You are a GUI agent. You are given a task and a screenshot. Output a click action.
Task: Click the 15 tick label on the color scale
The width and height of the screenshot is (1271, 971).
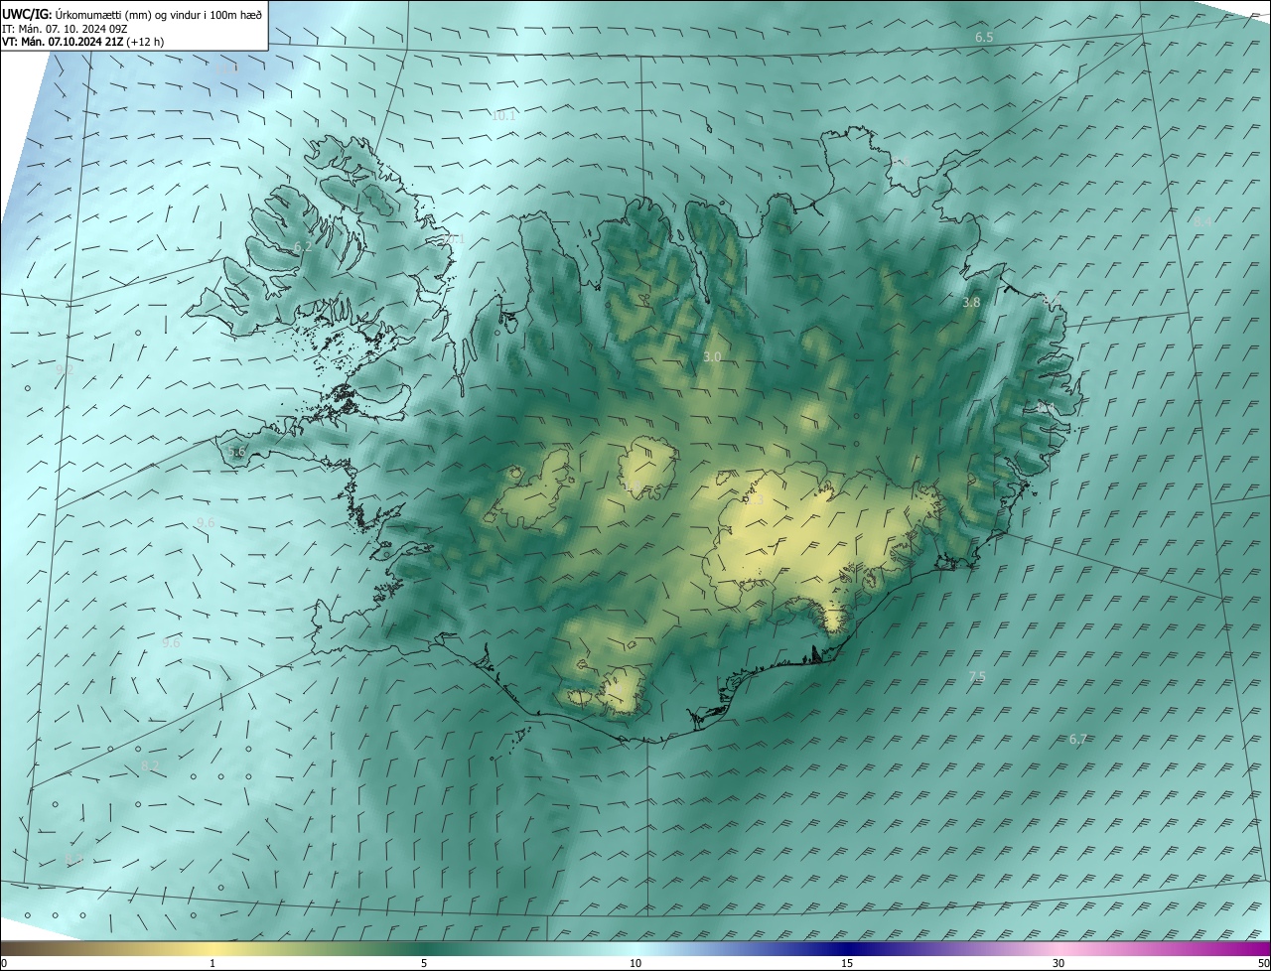click(847, 963)
